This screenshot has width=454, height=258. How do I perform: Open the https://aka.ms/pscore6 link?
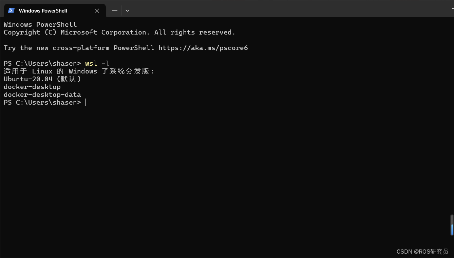point(203,48)
